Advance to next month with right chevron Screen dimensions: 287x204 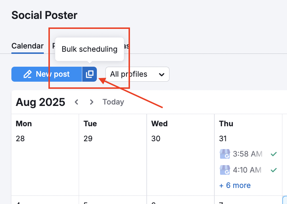pyautogui.click(x=92, y=102)
